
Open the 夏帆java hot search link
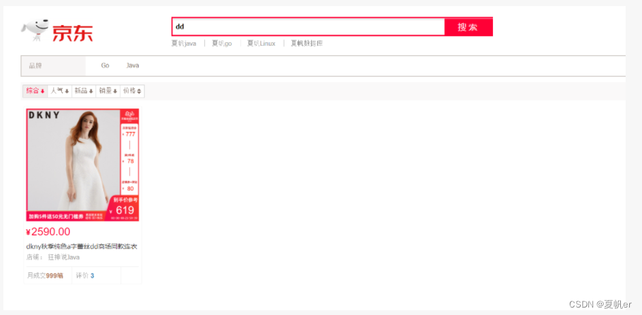(x=184, y=44)
